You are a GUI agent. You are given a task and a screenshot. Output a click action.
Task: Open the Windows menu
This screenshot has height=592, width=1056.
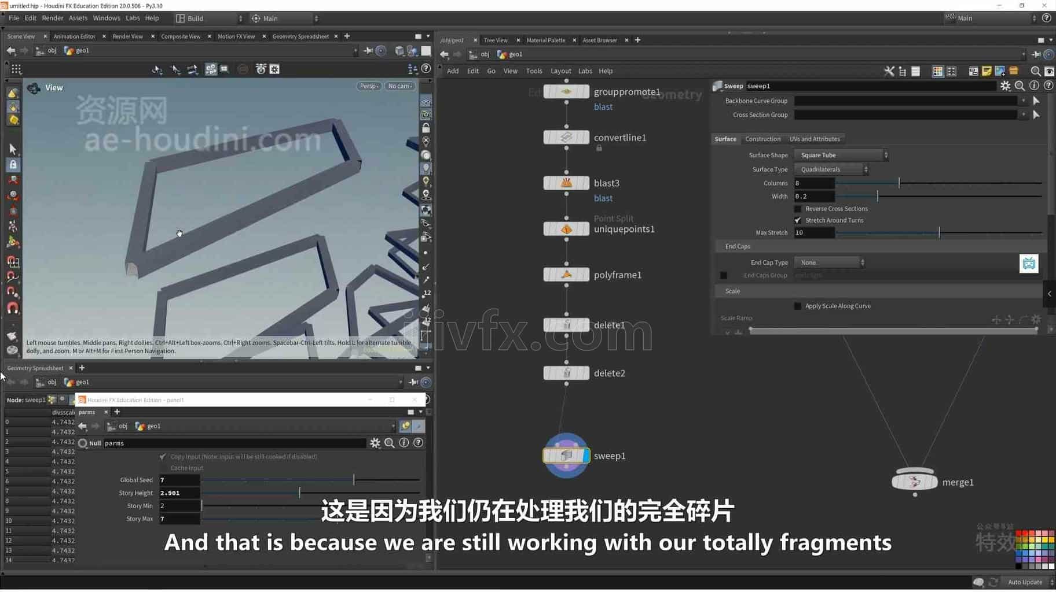point(107,18)
